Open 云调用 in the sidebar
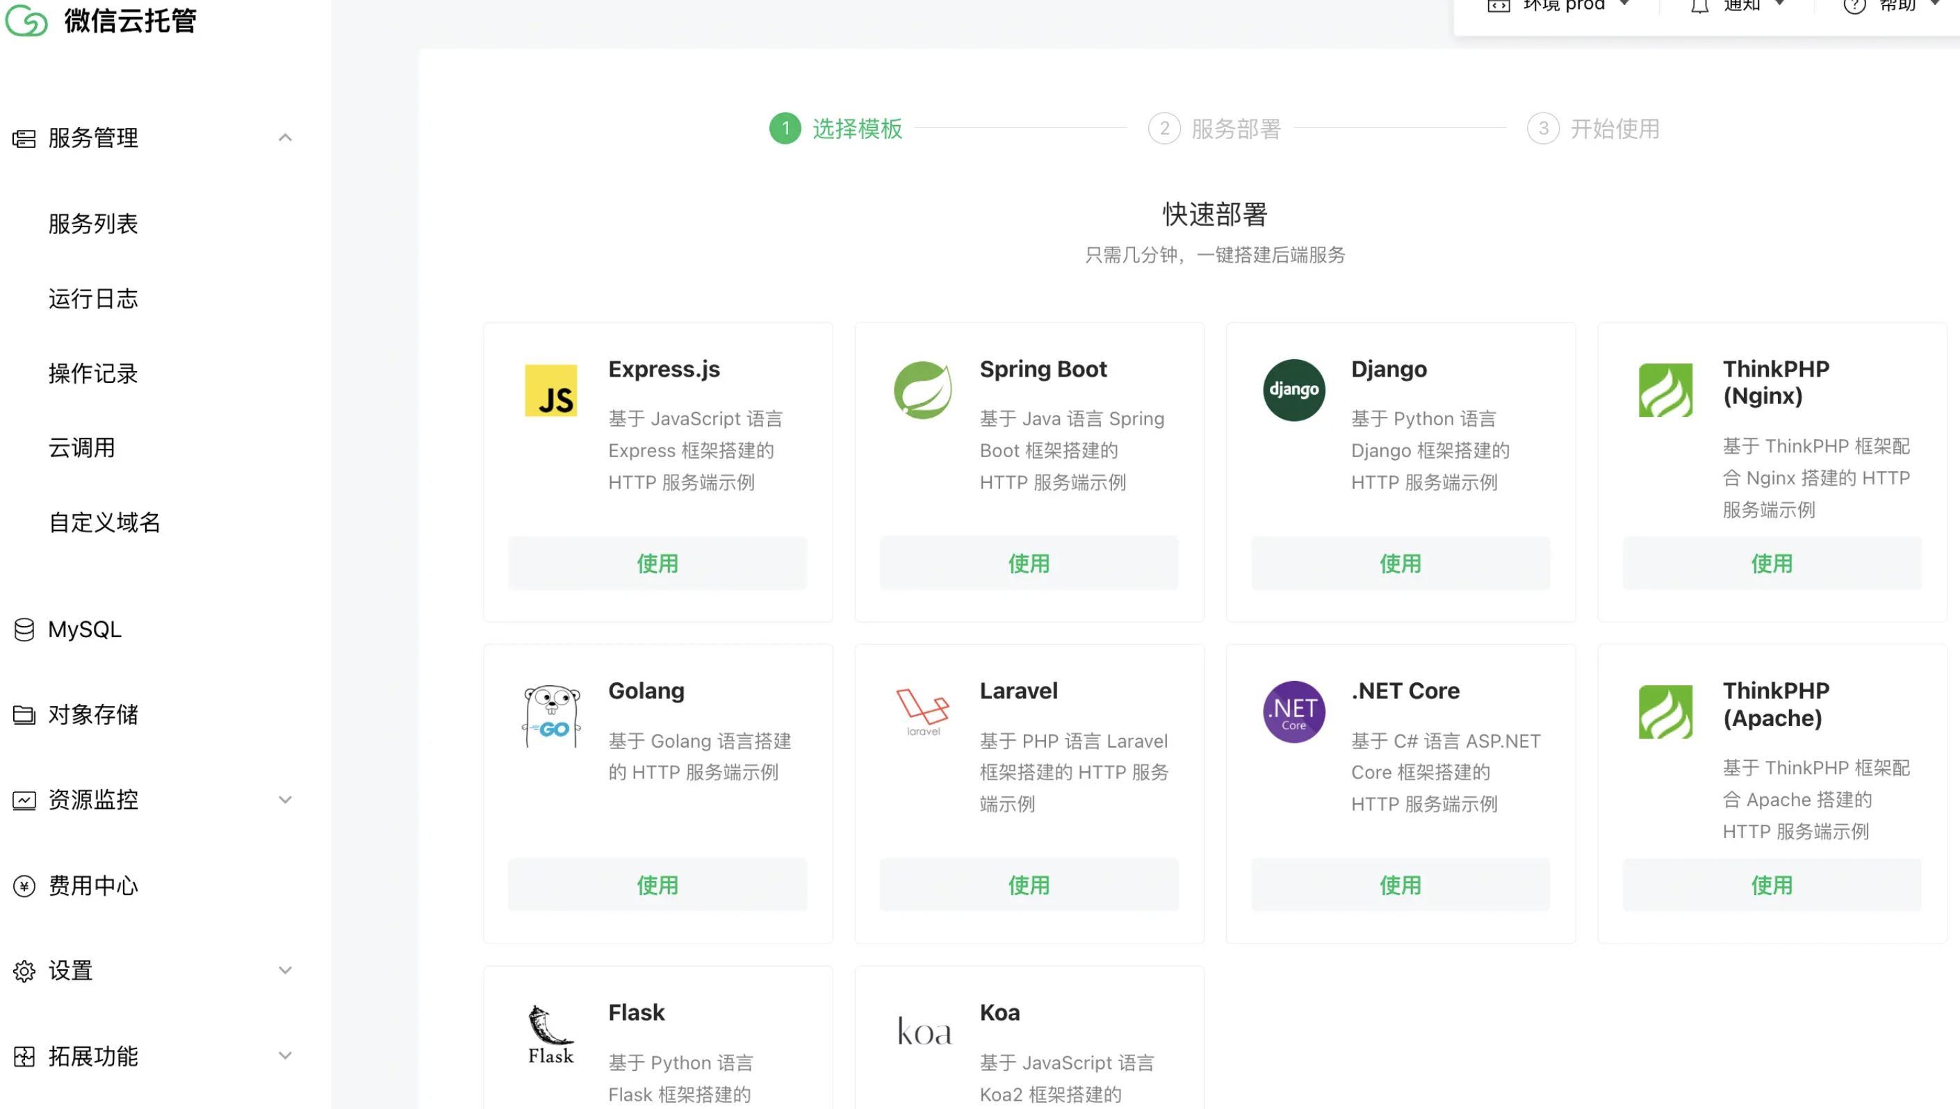This screenshot has width=1960, height=1109. click(x=81, y=448)
